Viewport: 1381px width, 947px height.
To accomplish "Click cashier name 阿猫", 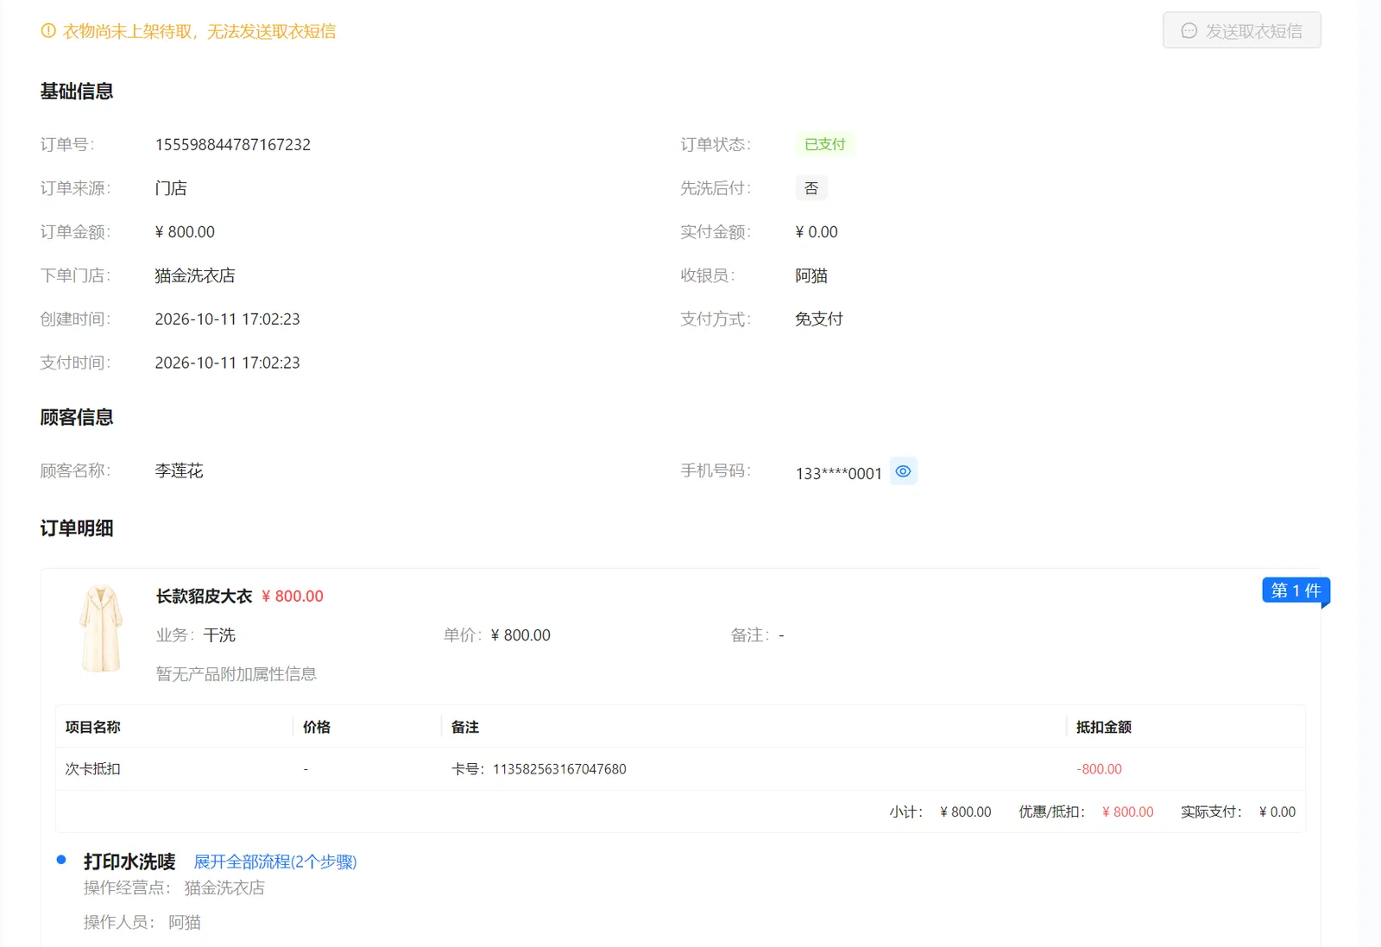I will (811, 275).
